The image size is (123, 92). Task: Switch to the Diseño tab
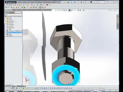coord(14,10)
